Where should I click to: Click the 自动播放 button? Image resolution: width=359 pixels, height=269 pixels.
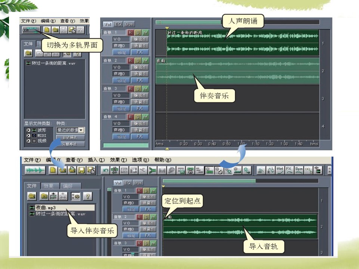point(70,137)
